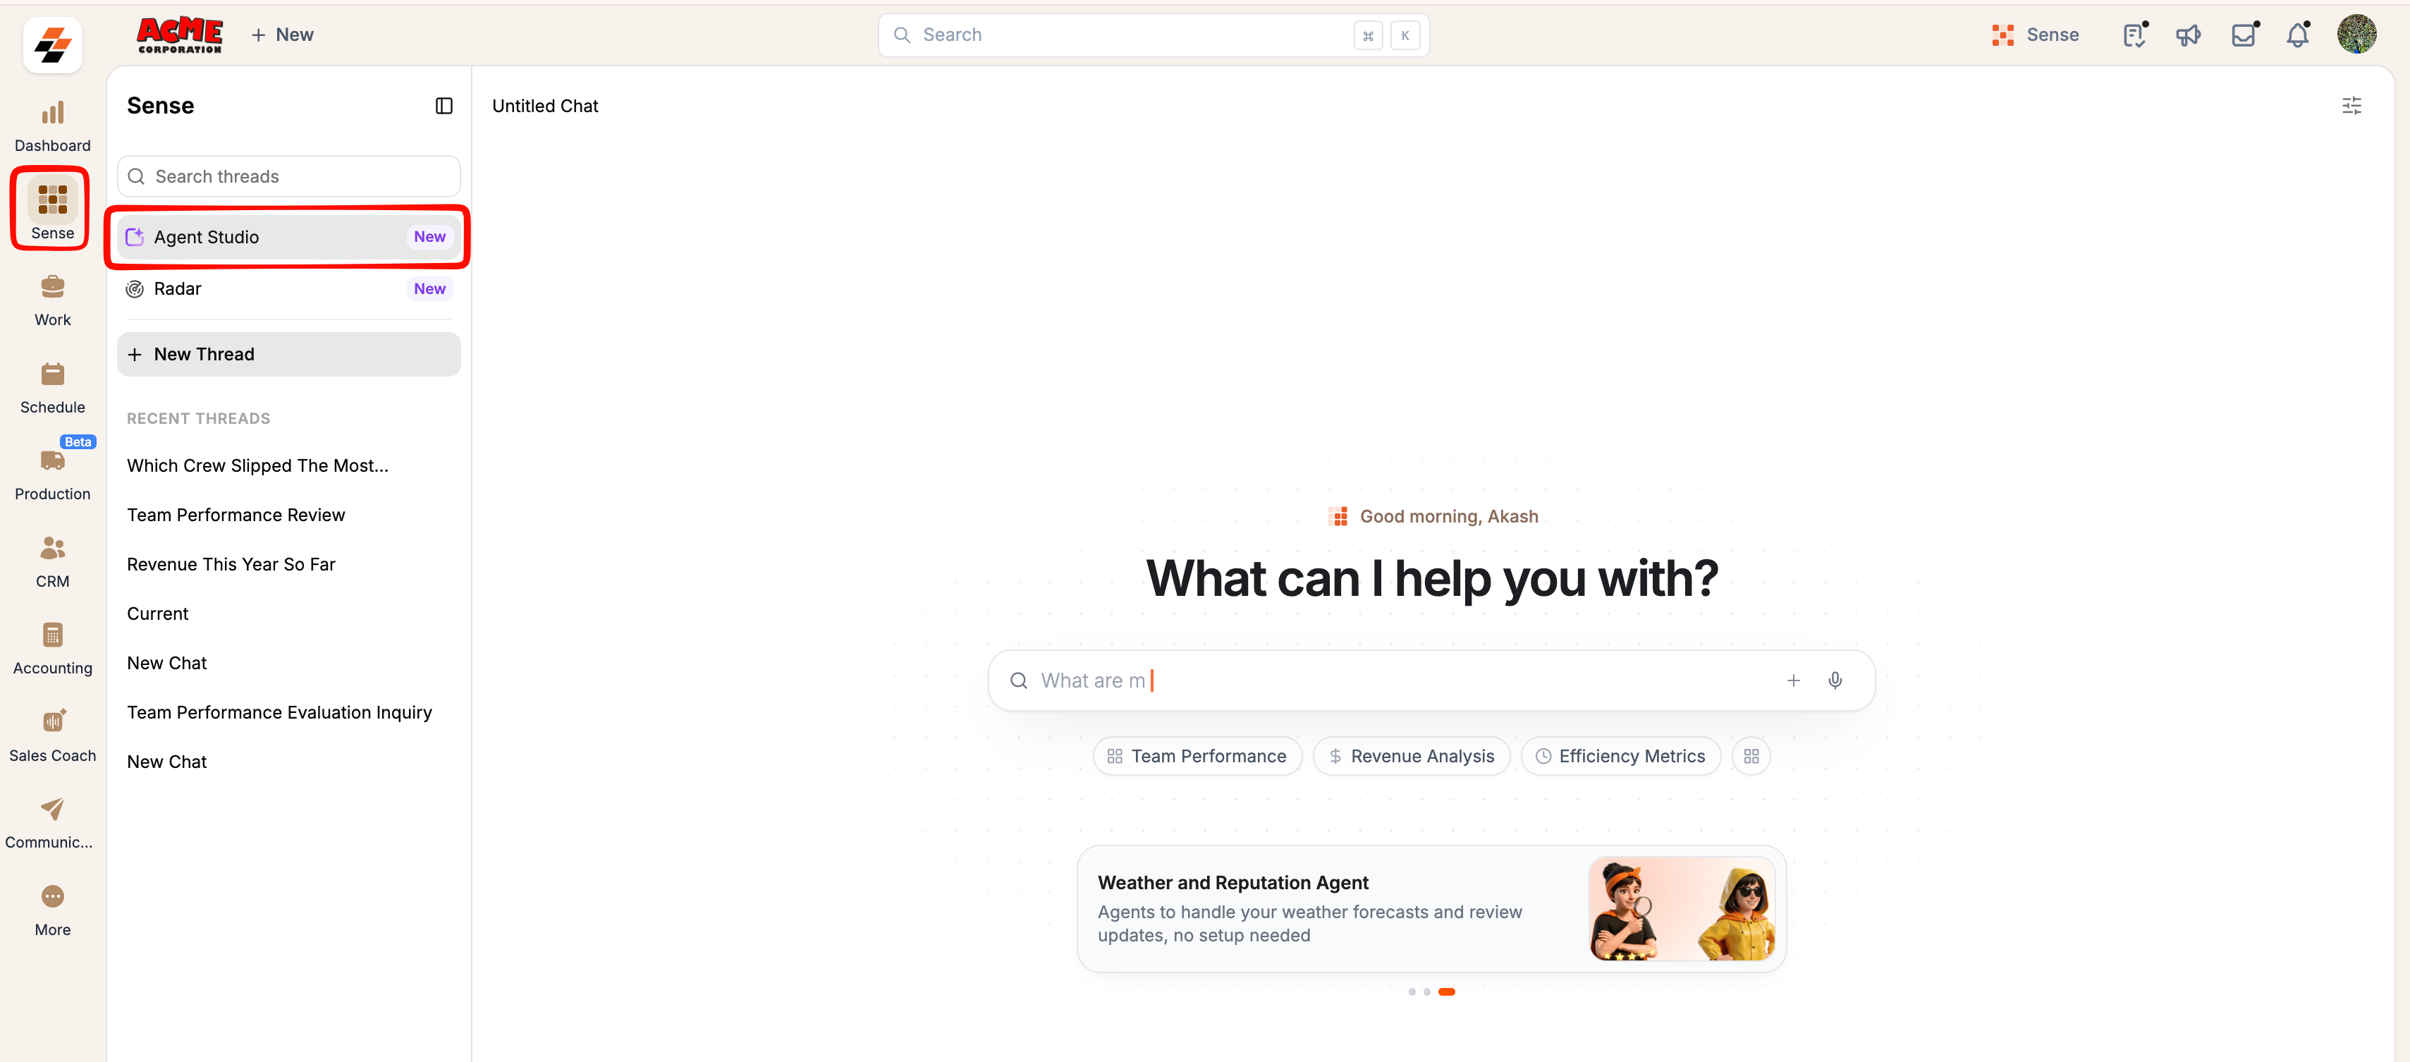Open chat settings sliders icon
This screenshot has width=2410, height=1062.
[2351, 106]
